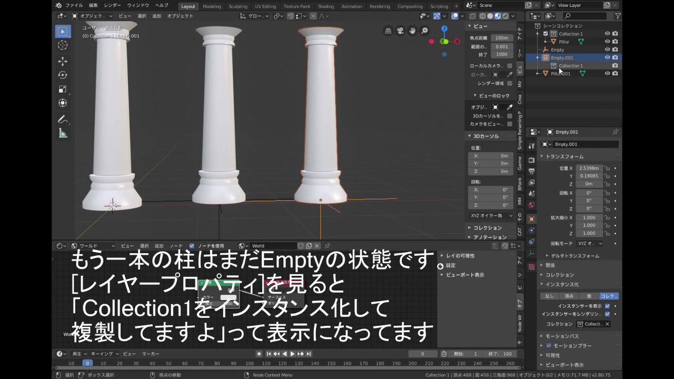The height and width of the screenshot is (379, 674).
Task: Select the Annotate tool
Action: [x=63, y=119]
